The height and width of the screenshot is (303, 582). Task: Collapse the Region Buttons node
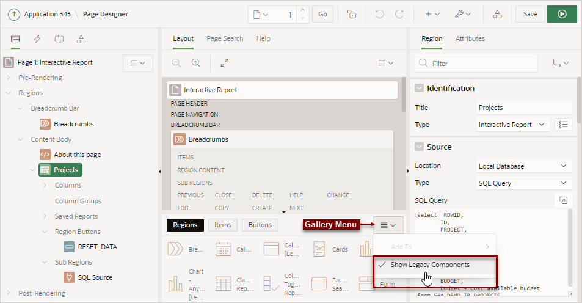[x=45, y=232]
